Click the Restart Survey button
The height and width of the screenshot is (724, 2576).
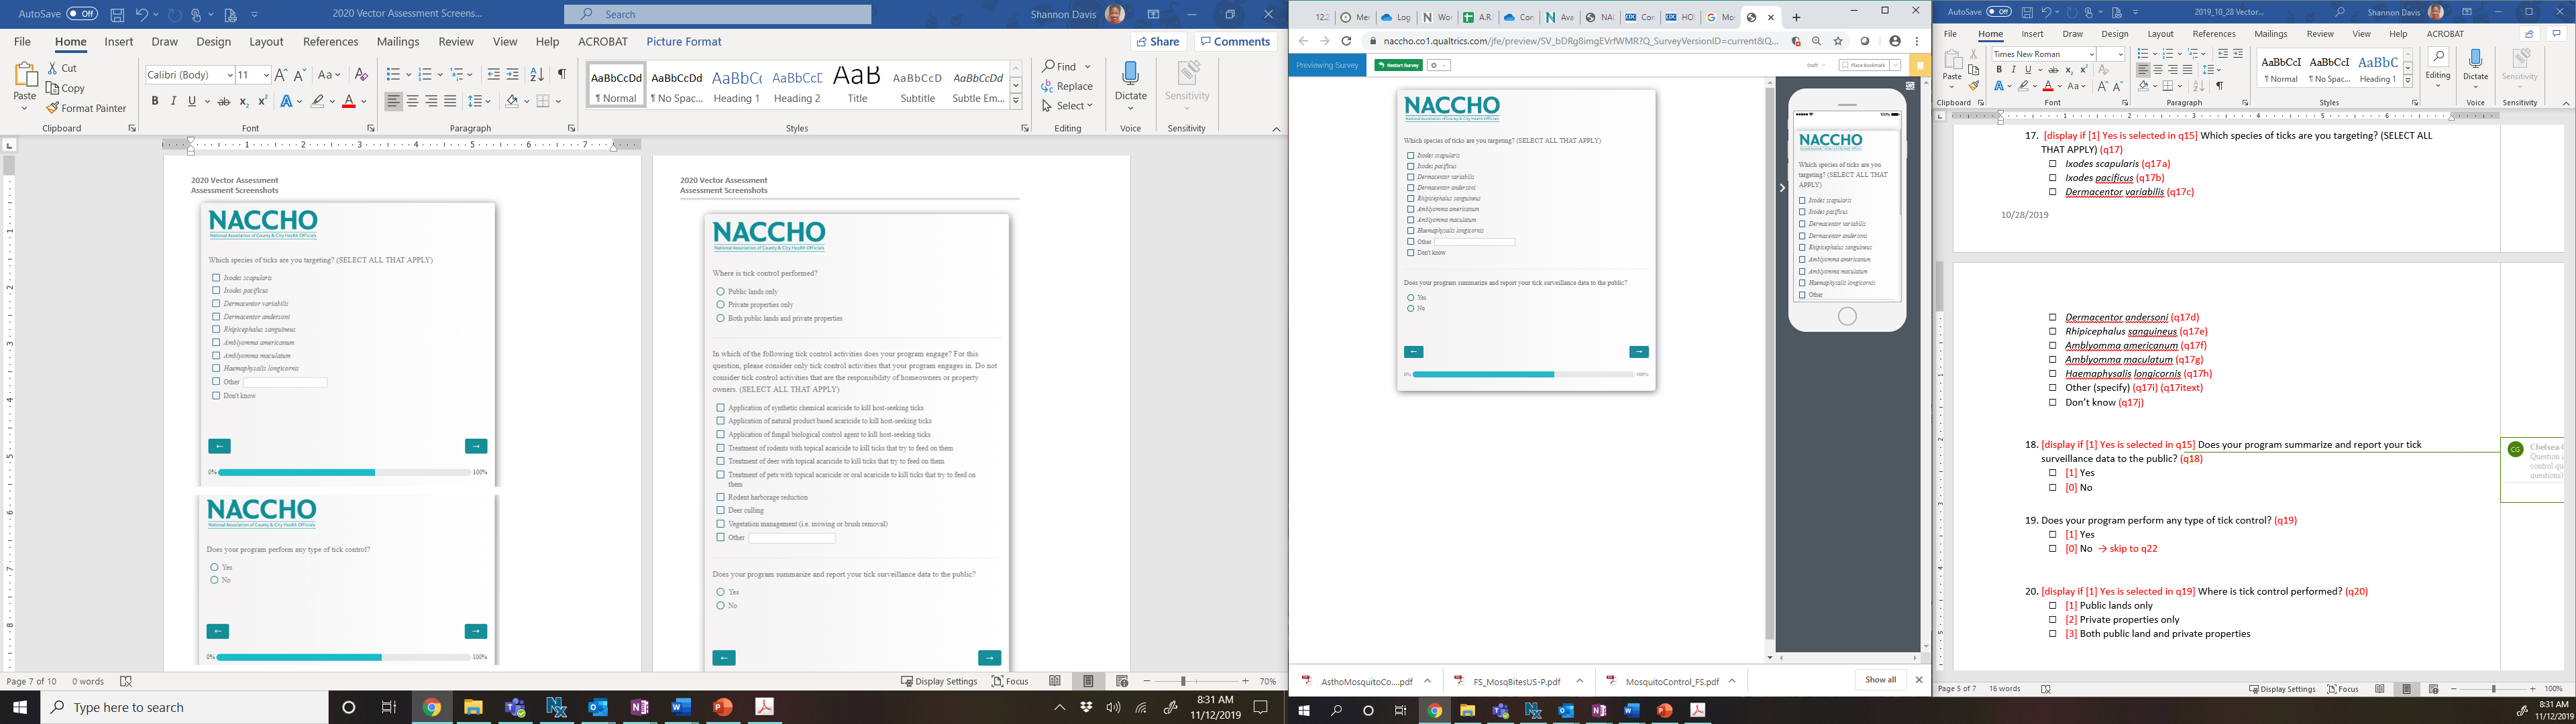pos(1398,65)
